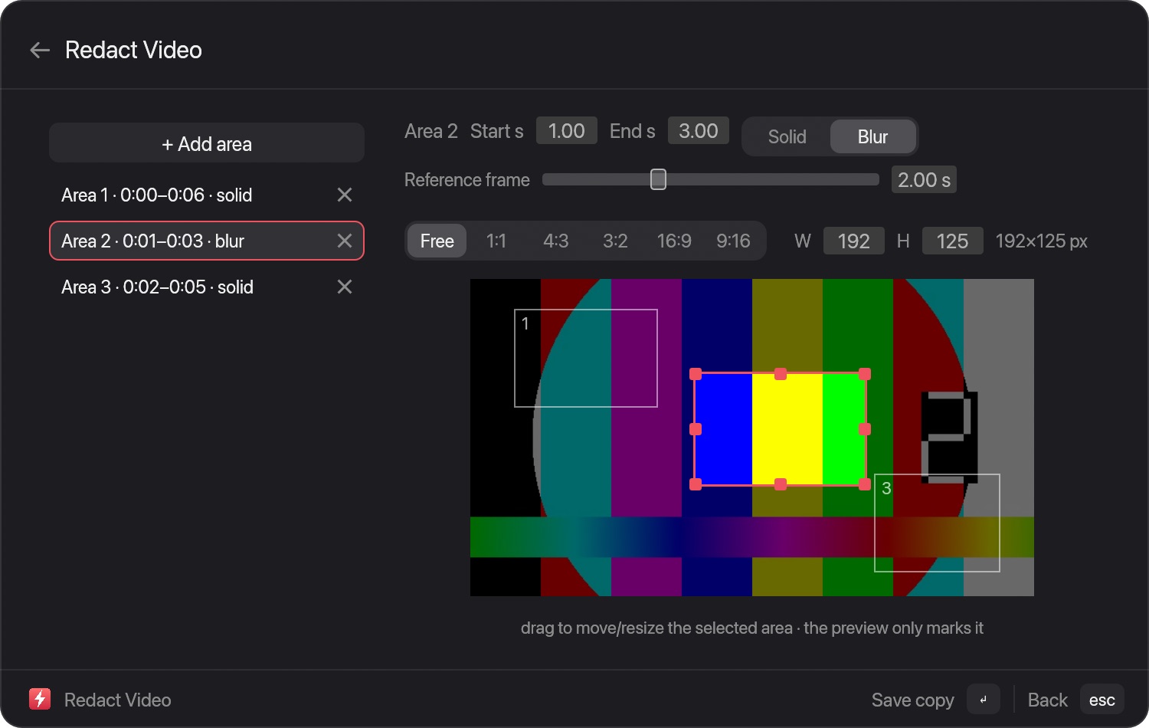Click the back arrow beside Redact Video
Screen dimensions: 1149x728
click(40, 51)
